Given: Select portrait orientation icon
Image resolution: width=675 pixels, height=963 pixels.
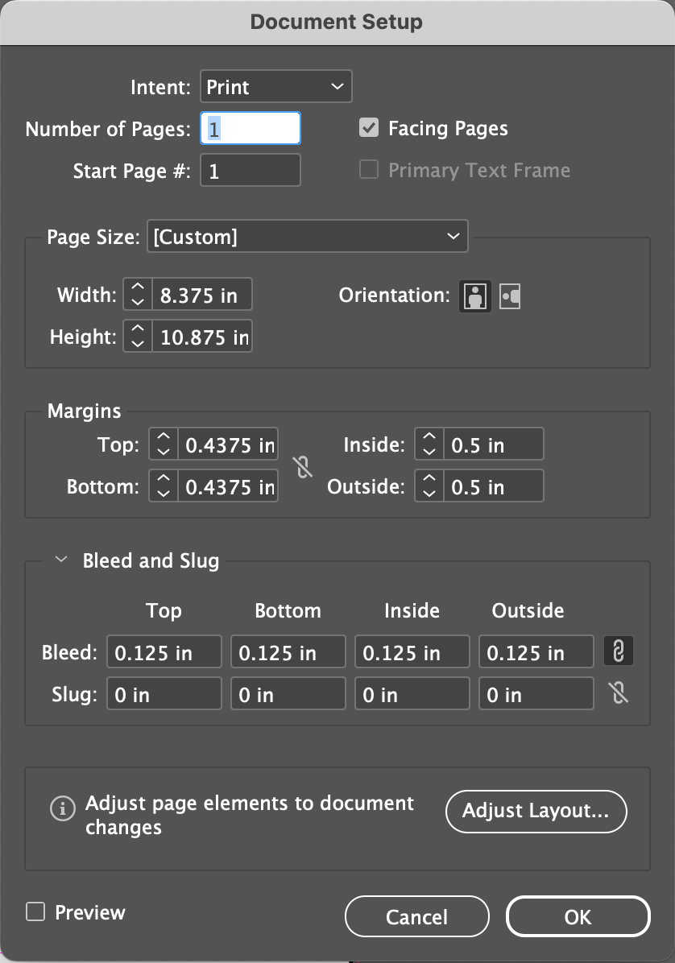Looking at the screenshot, I should pyautogui.click(x=474, y=296).
